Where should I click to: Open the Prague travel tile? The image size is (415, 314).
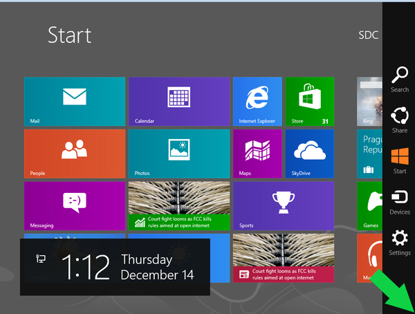369,154
